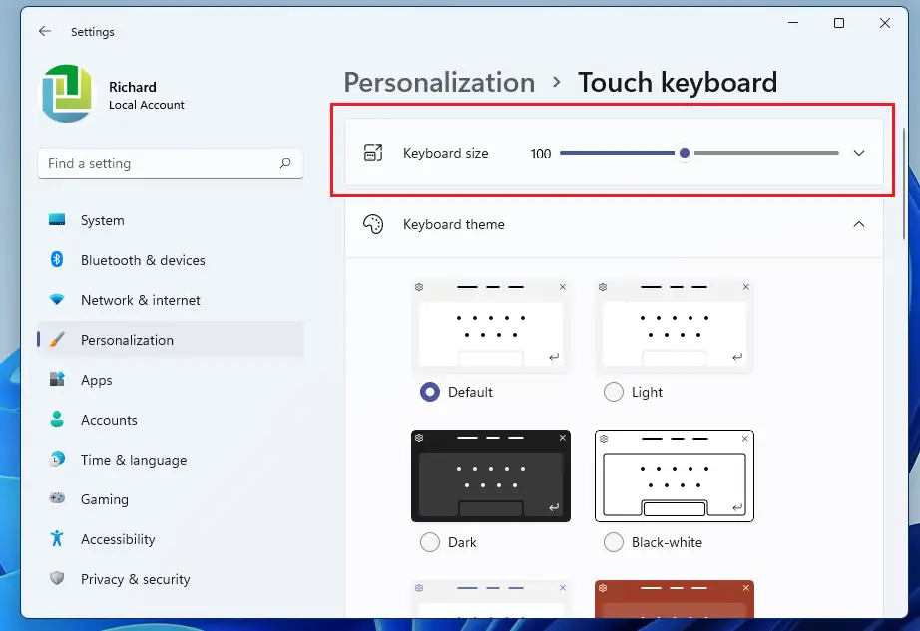
Task: Click the Keyboard size icon
Action: coord(373,153)
